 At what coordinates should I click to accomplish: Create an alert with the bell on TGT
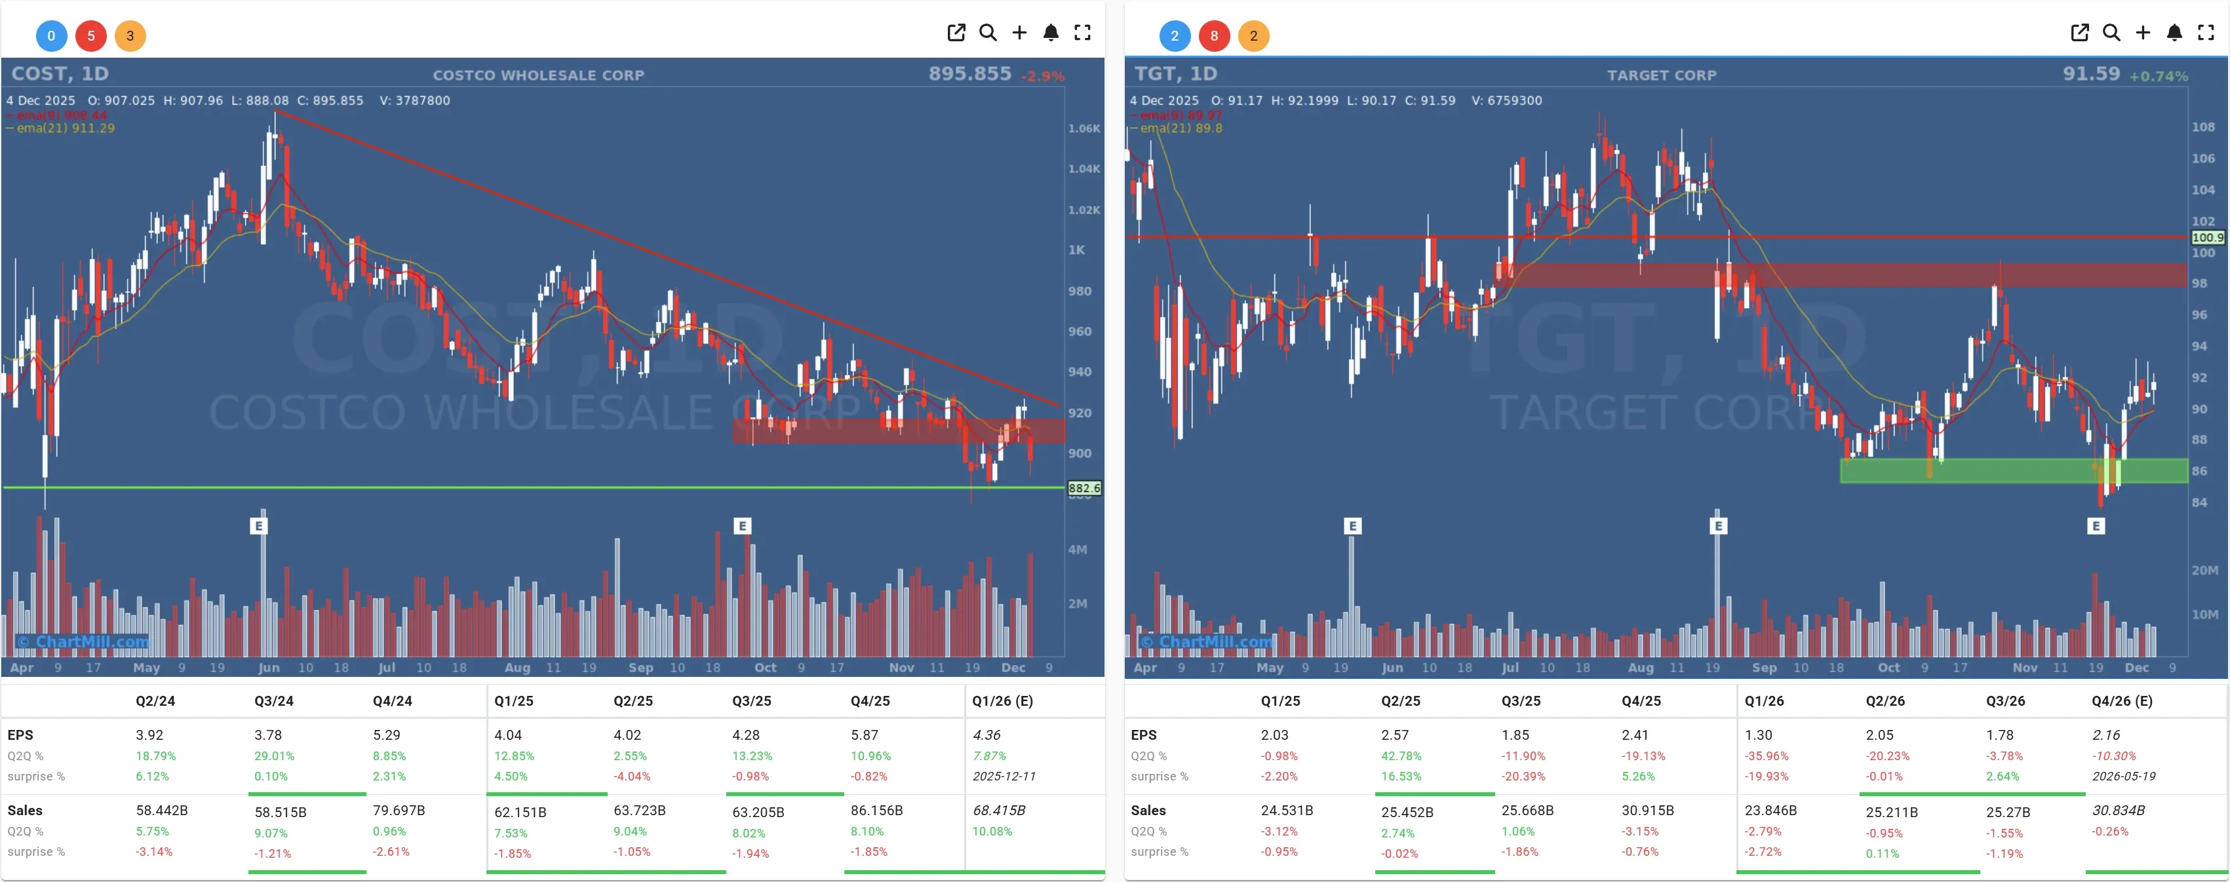2174,32
